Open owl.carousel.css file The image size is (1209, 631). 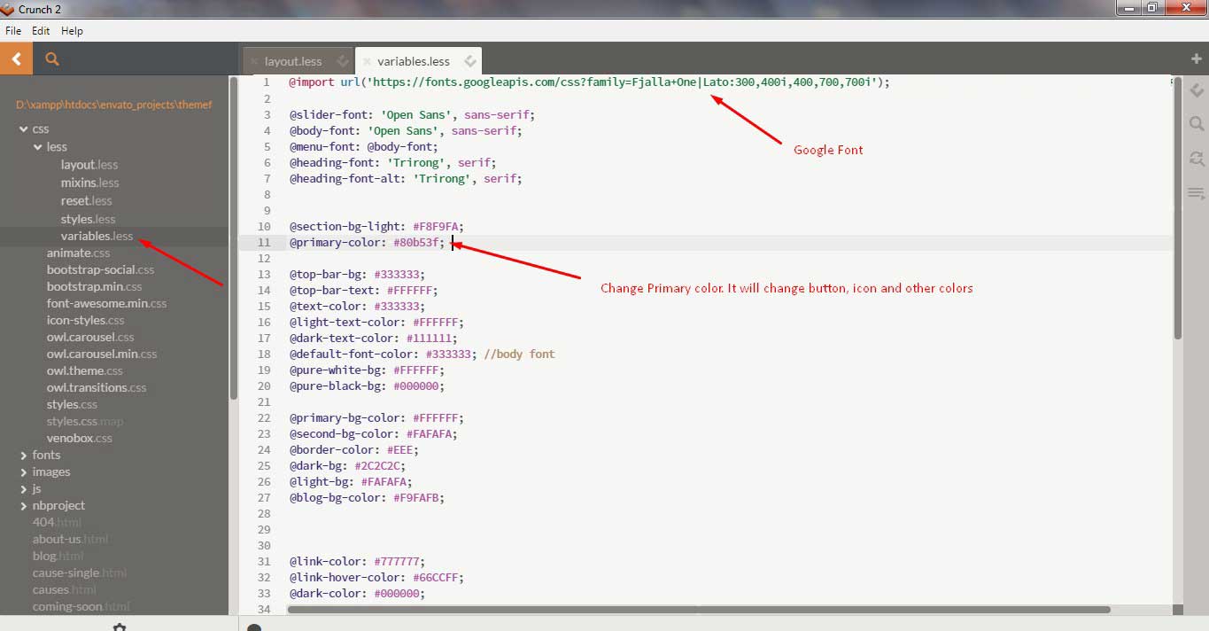pyautogui.click(x=90, y=337)
